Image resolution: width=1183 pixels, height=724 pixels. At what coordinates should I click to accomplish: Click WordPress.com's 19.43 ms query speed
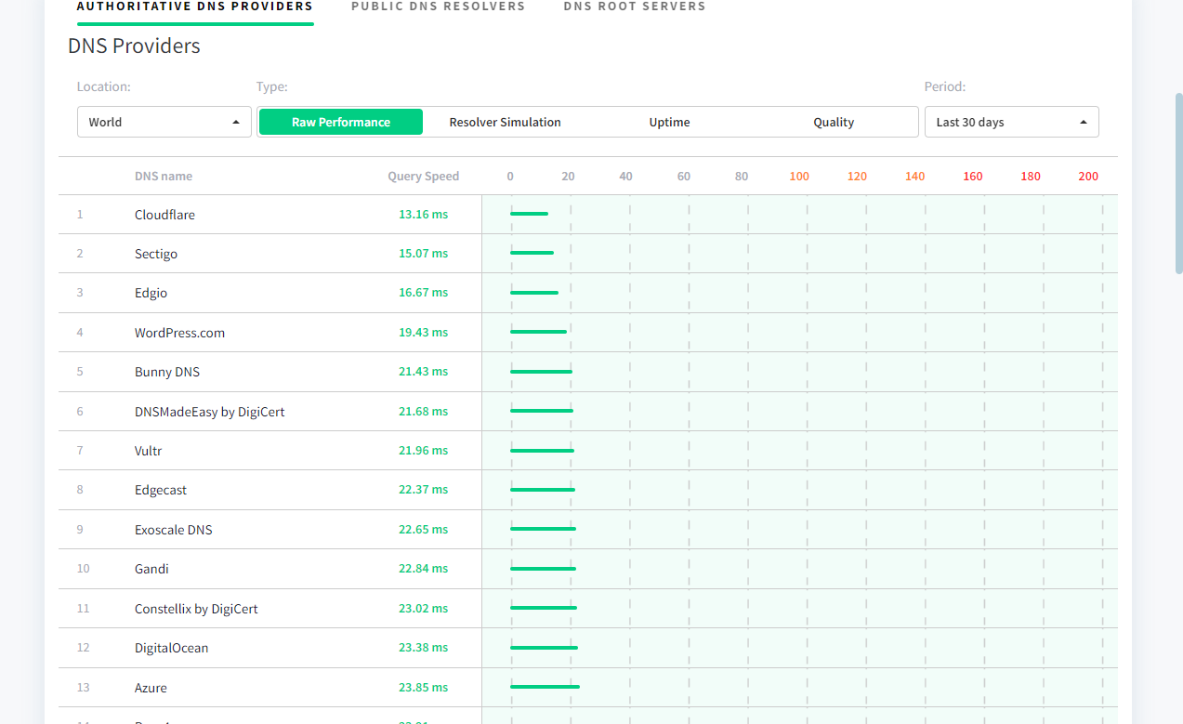point(424,333)
